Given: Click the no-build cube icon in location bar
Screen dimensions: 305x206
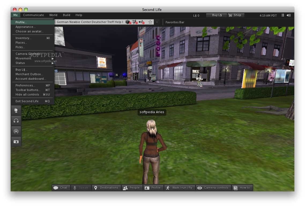Looking at the screenshot, I should 128,22.
